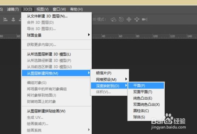Image resolution: width=197 pixels, height=134 pixels.
Task: Choose 从图层新建拼贴绘画(W)
Action: point(57,111)
